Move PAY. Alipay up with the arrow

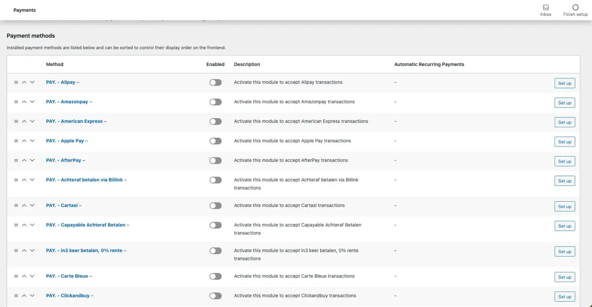click(x=24, y=82)
